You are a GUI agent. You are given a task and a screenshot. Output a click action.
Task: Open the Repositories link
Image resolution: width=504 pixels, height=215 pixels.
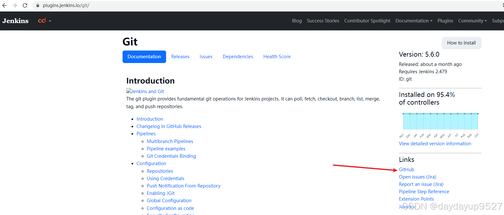[x=160, y=171]
